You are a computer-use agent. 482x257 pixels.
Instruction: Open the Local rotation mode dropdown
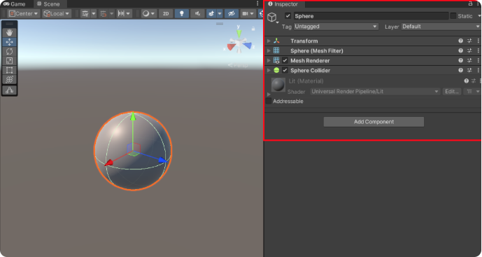pos(57,13)
